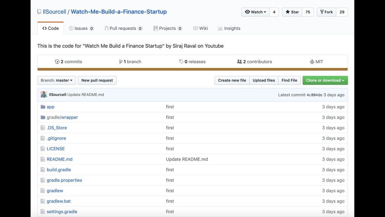
Task: Open the Pull requests tab
Action: pyautogui.click(x=123, y=28)
